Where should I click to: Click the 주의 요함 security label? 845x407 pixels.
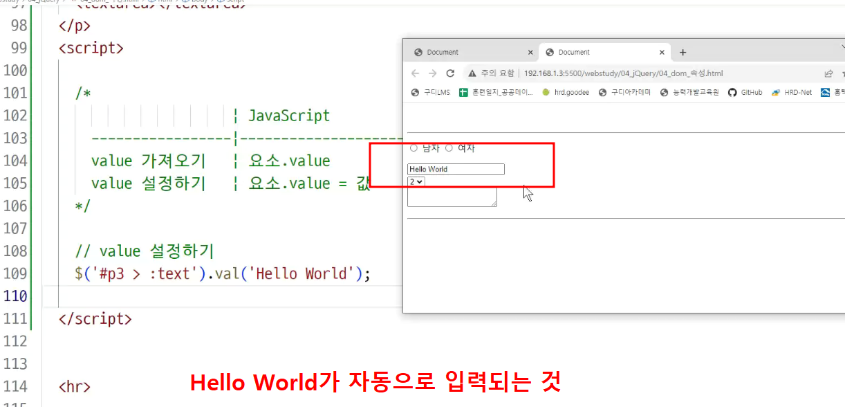pyautogui.click(x=498, y=73)
